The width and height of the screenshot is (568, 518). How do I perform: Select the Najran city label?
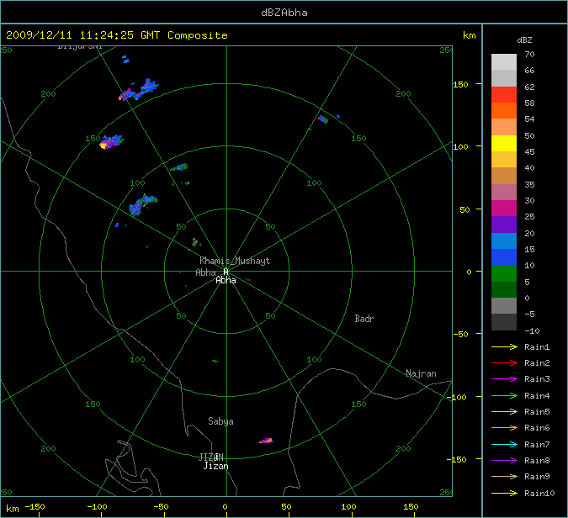(x=421, y=373)
